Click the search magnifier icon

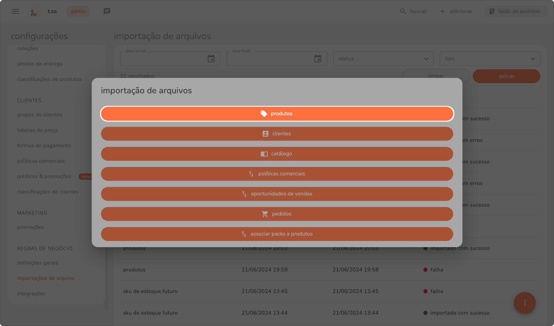403,11
